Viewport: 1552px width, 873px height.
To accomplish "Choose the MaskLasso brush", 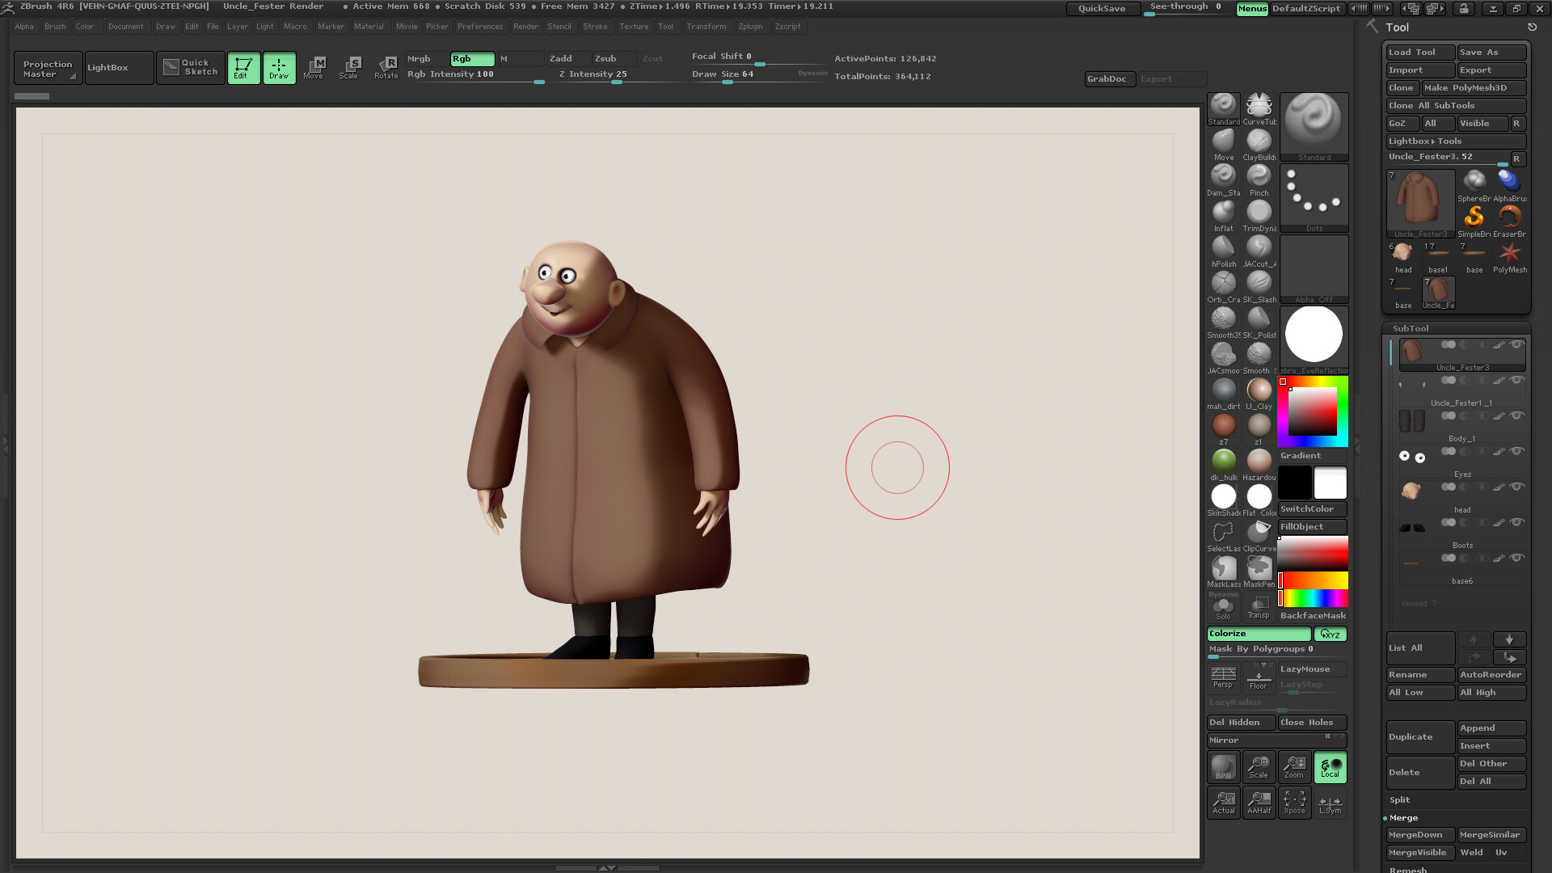I will coord(1223,571).
